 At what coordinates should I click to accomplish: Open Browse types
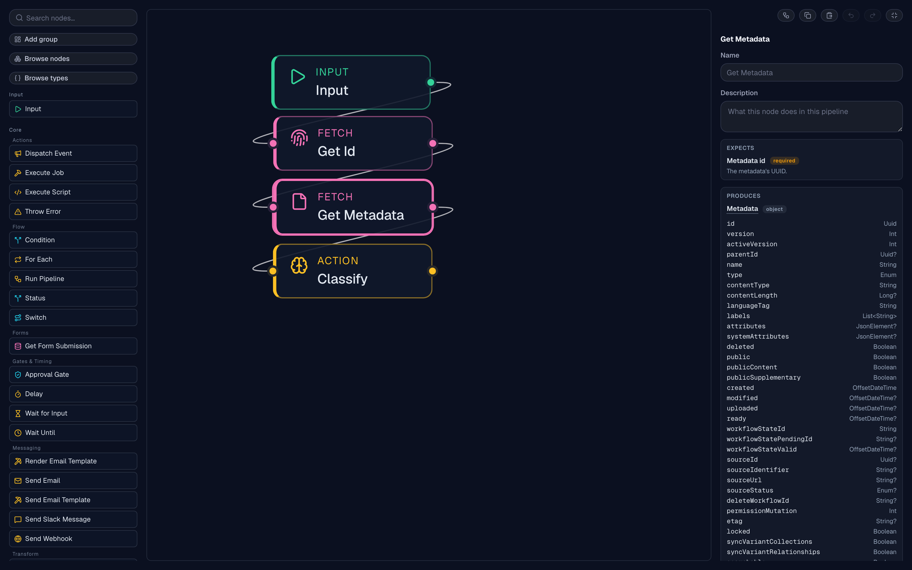73,78
